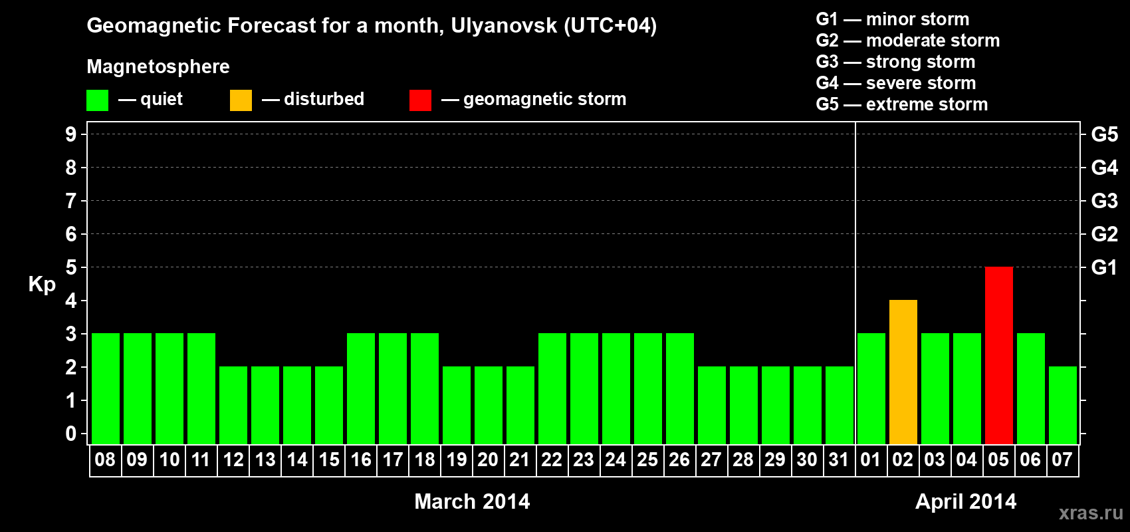Click date label 18 on the axis
Image resolution: width=1130 pixels, height=532 pixels.
[x=425, y=460]
